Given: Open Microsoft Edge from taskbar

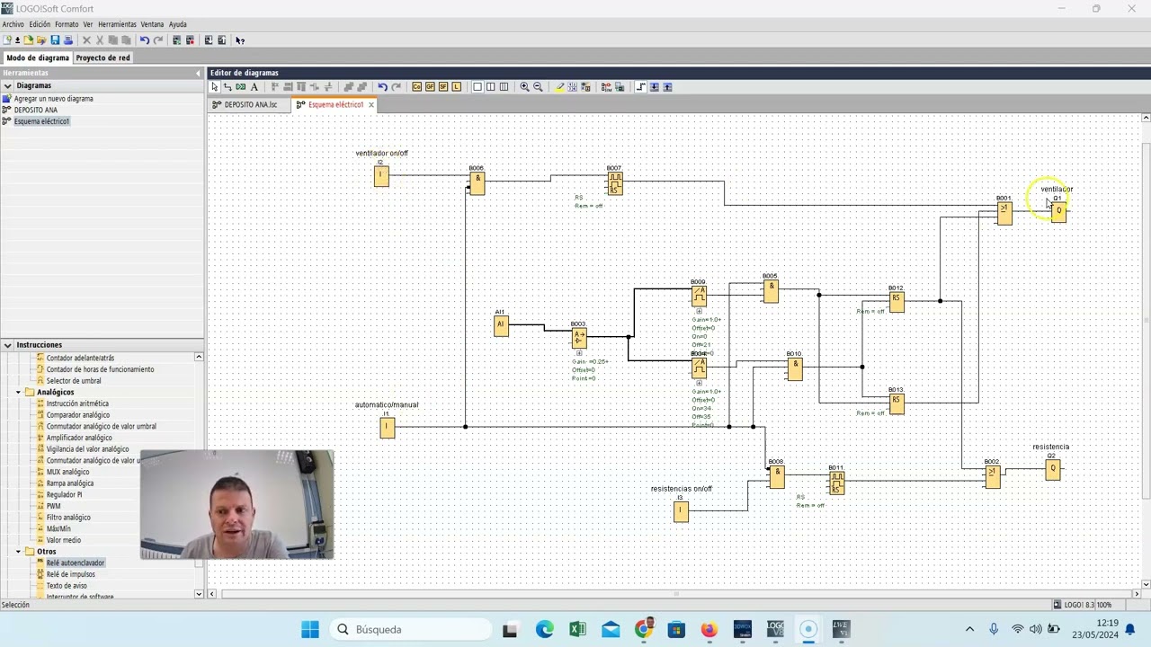Looking at the screenshot, I should click(545, 629).
